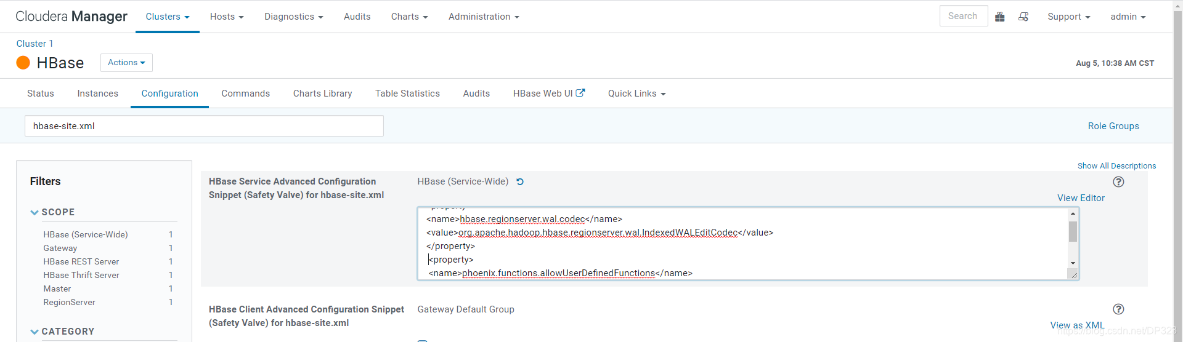1183x342 pixels.
Task: Click the top Search input field
Action: pos(964,16)
